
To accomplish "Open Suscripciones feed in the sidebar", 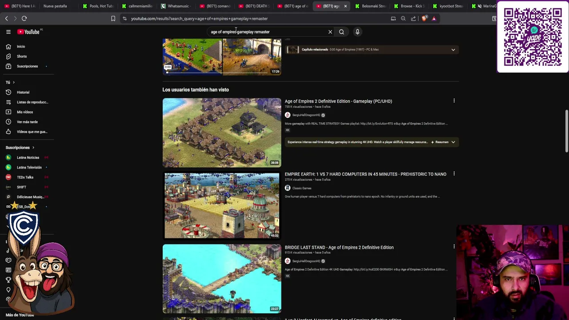I will pos(27,66).
